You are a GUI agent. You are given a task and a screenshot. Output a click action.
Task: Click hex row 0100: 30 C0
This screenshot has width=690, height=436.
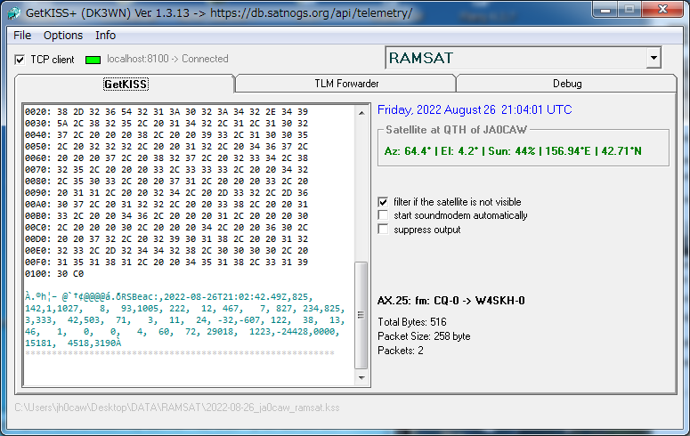(x=54, y=274)
